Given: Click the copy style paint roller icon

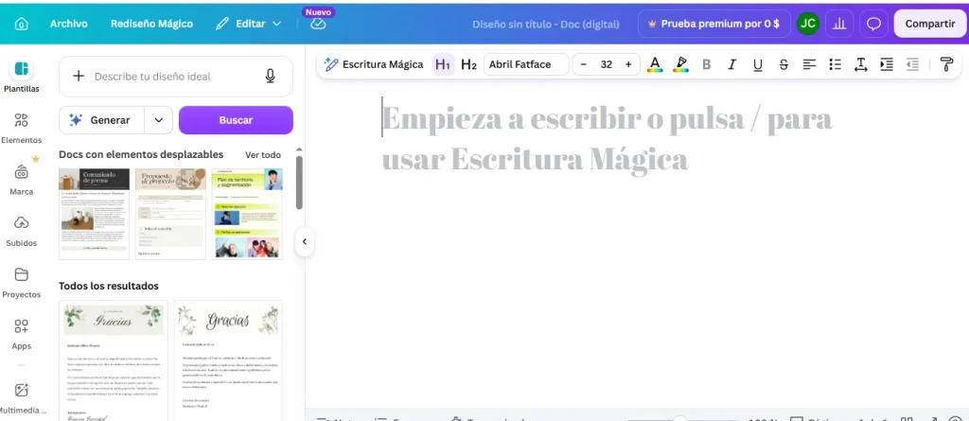Looking at the screenshot, I should point(946,64).
